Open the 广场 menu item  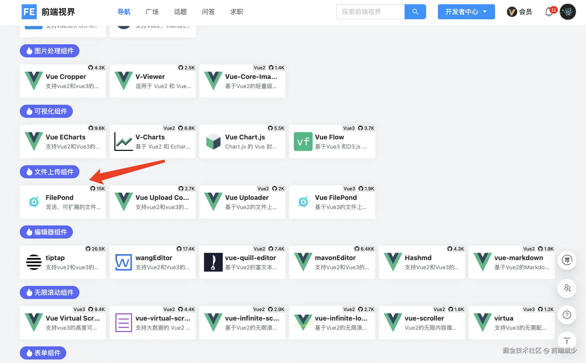point(152,12)
